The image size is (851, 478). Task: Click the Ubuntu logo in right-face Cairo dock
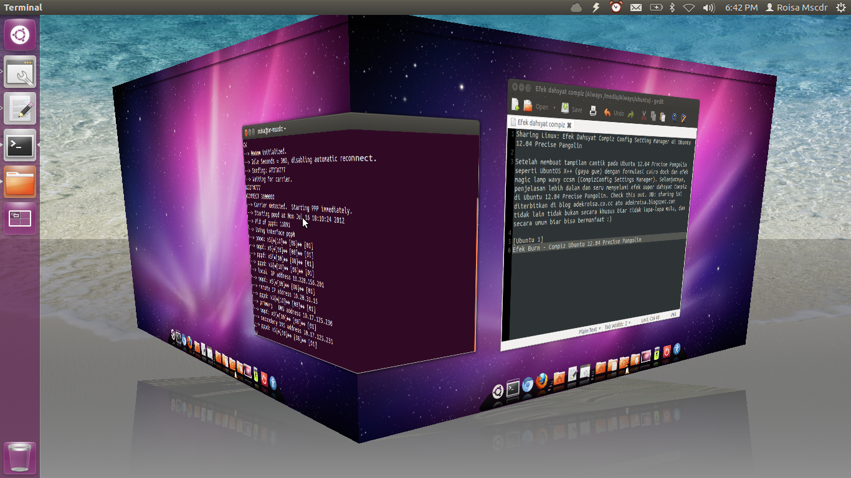498,391
